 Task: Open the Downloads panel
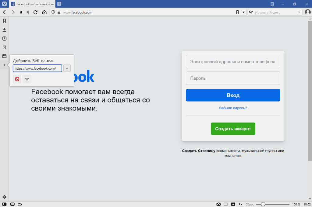click(4, 30)
